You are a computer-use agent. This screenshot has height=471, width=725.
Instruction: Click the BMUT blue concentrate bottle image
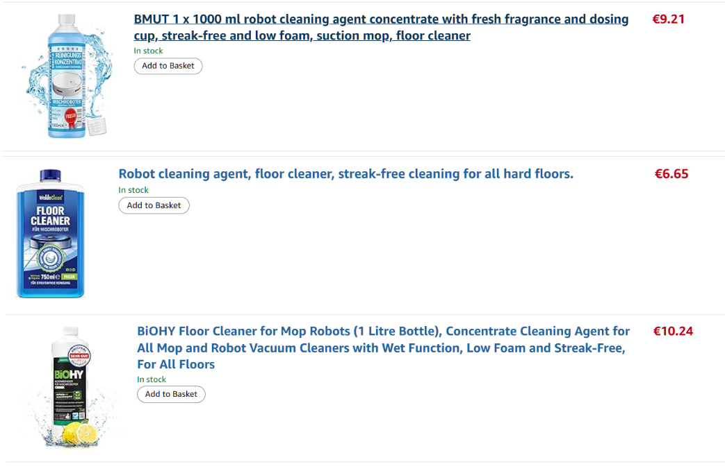point(67,75)
